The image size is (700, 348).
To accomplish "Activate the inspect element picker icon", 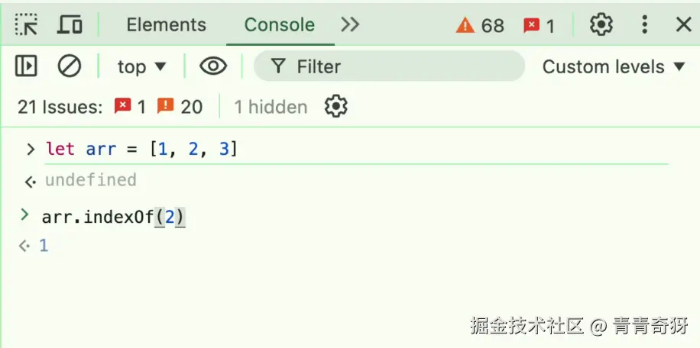I will 26,25.
